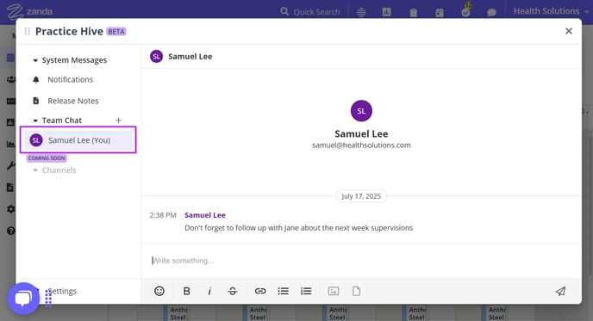The image size is (593, 321).
Task: Insert a bulleted list
Action: [x=284, y=291]
